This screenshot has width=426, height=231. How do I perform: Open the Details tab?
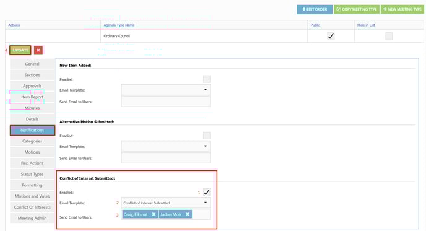click(32, 119)
